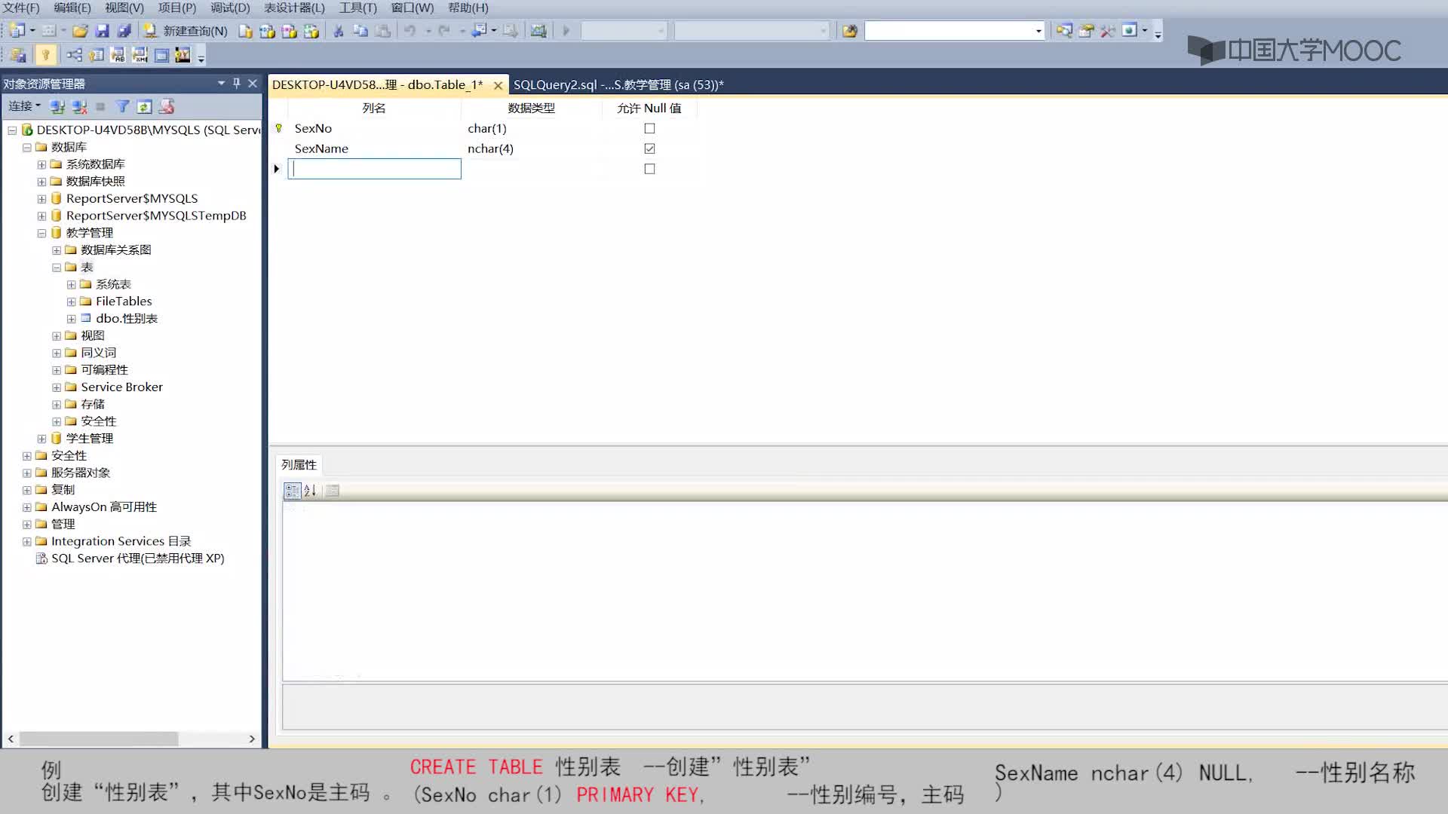Expand the Service Broker folder
This screenshot has height=814, width=1448.
point(57,387)
